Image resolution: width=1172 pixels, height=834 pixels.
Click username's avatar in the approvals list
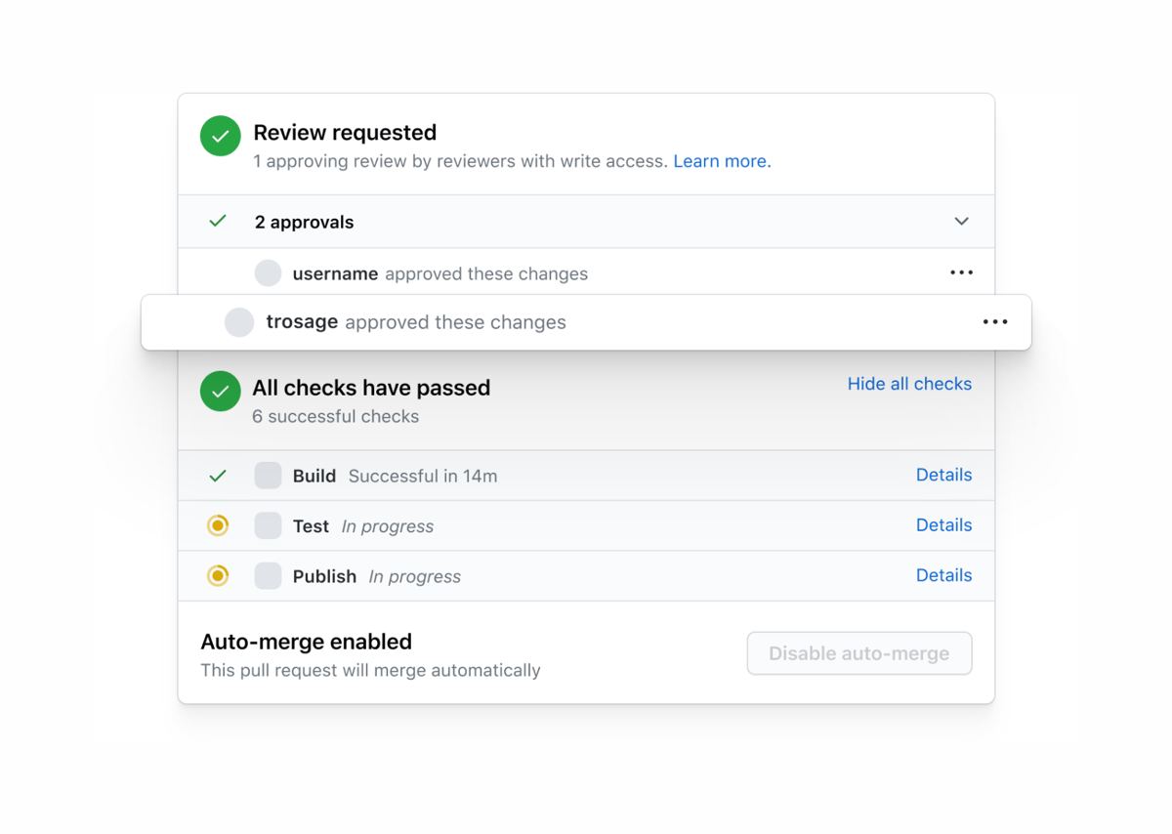pyautogui.click(x=268, y=272)
